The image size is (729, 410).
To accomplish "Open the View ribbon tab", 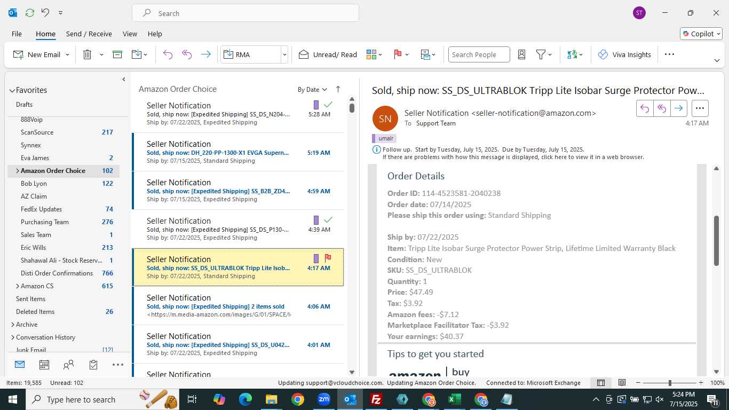I will click(x=130, y=34).
